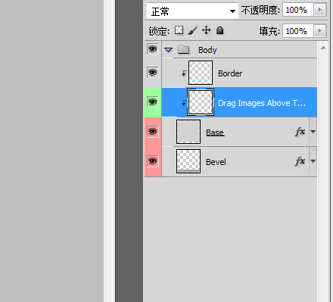Hide the Bevel layer

[x=153, y=161]
